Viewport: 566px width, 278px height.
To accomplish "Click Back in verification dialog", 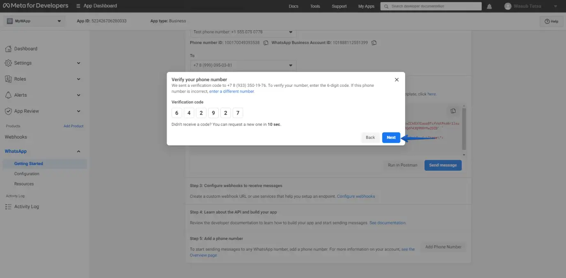I will tap(370, 138).
